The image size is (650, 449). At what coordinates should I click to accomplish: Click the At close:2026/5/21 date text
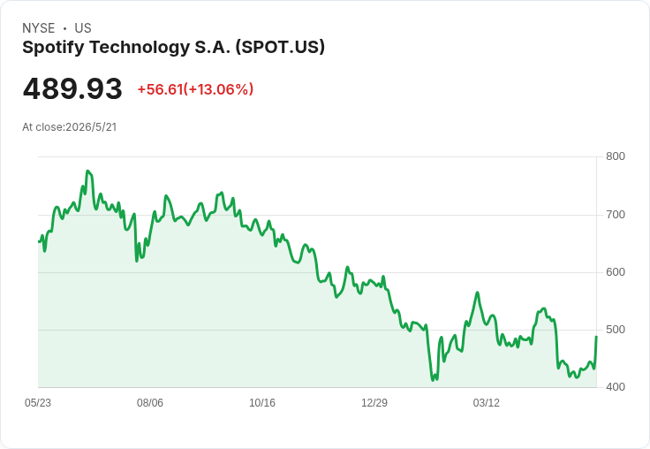coord(69,127)
